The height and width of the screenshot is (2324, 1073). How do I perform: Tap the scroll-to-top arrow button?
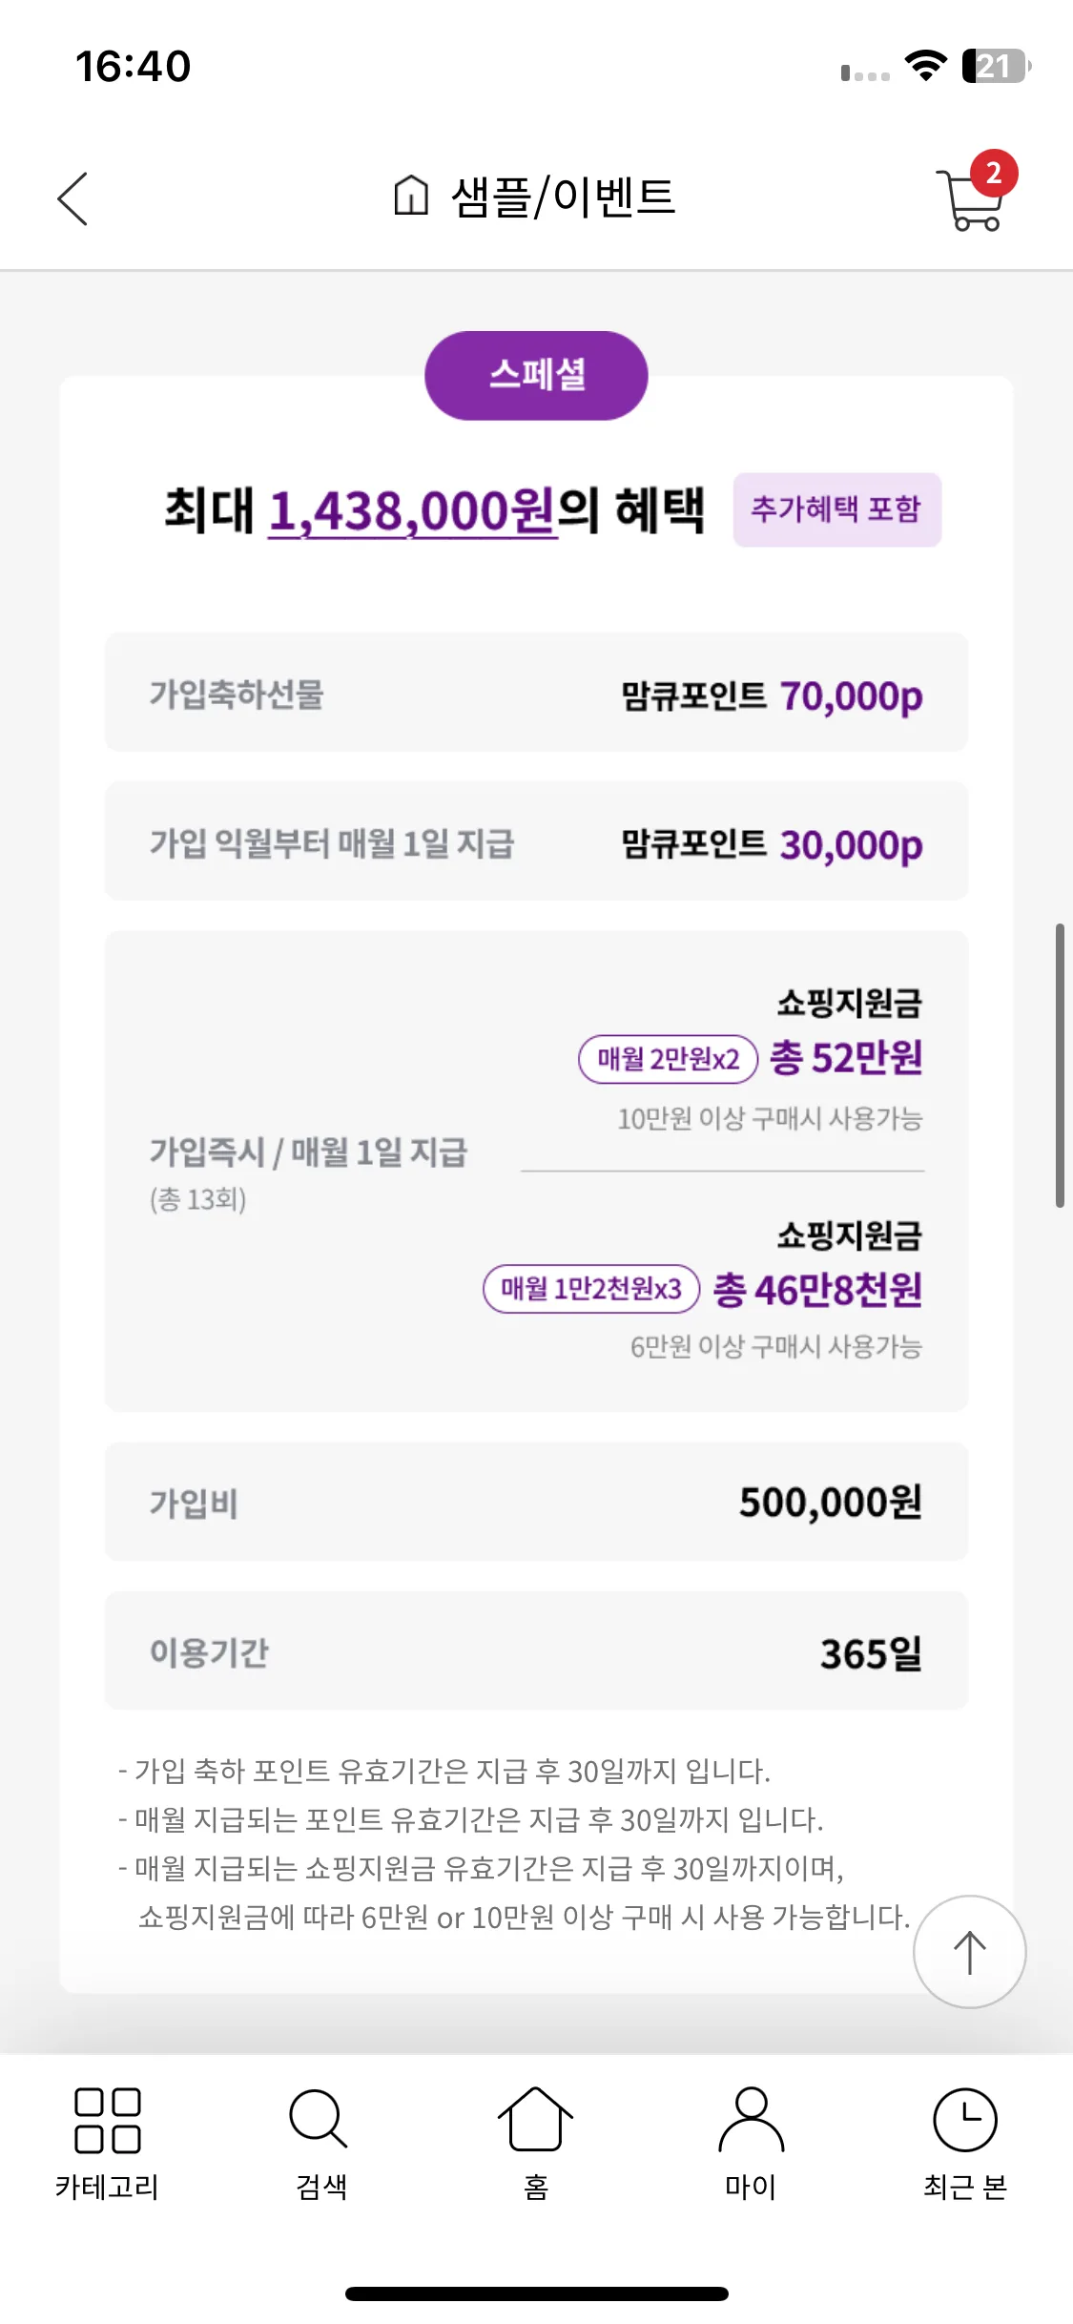pos(969,1951)
